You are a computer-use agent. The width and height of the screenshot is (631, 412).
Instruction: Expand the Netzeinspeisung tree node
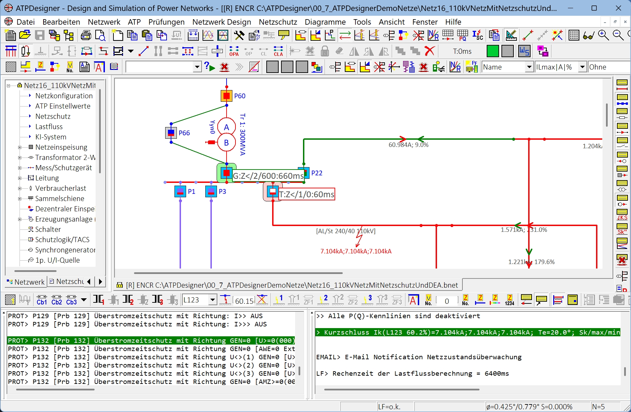pyautogui.click(x=20, y=147)
